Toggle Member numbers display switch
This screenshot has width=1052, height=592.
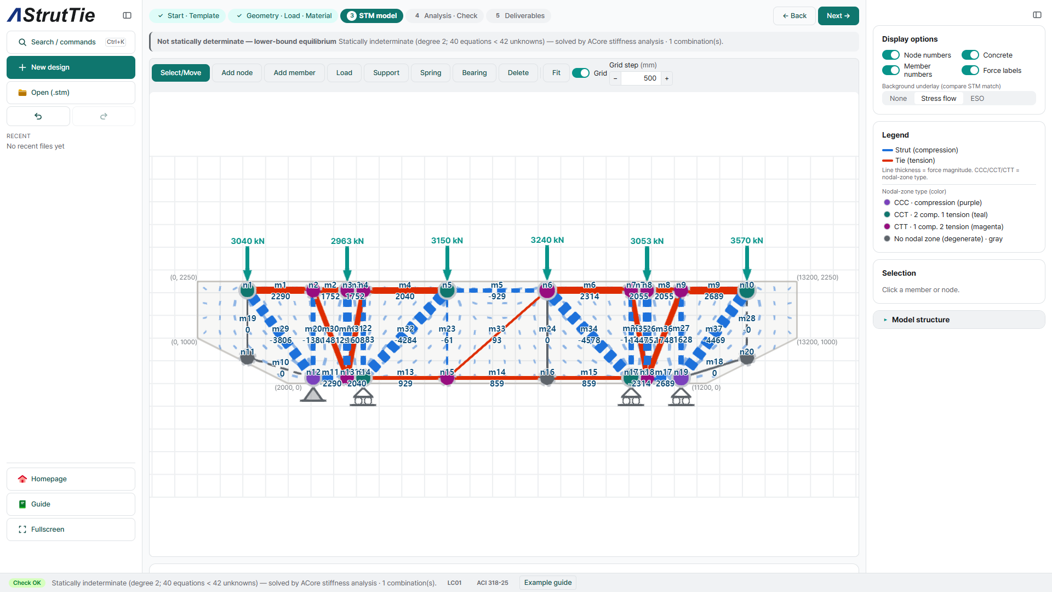(891, 70)
